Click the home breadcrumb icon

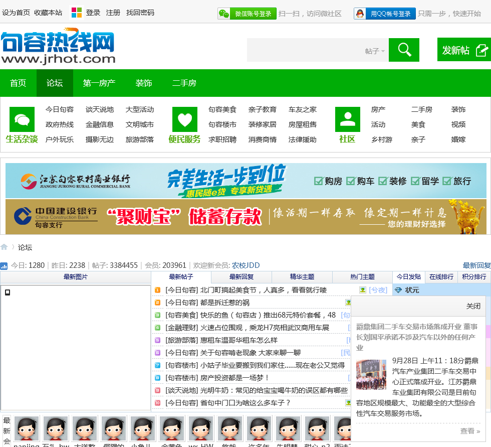[4, 247]
